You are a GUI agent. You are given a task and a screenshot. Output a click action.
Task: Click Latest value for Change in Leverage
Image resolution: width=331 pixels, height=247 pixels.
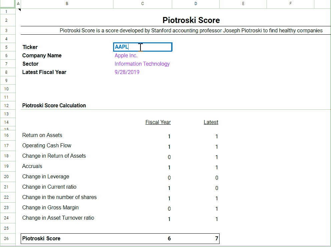point(217,178)
